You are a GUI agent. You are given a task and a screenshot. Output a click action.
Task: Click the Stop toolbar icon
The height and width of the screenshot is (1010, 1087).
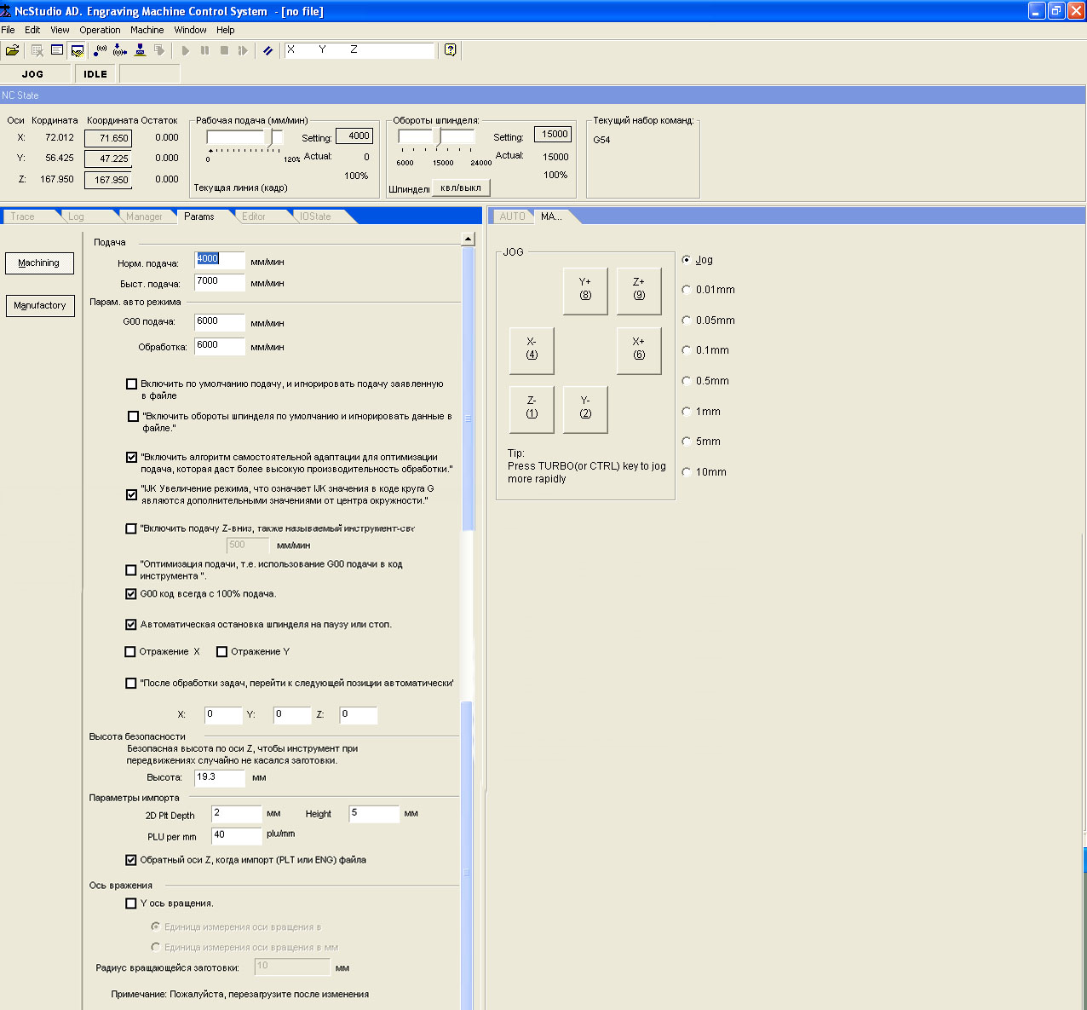(x=224, y=50)
